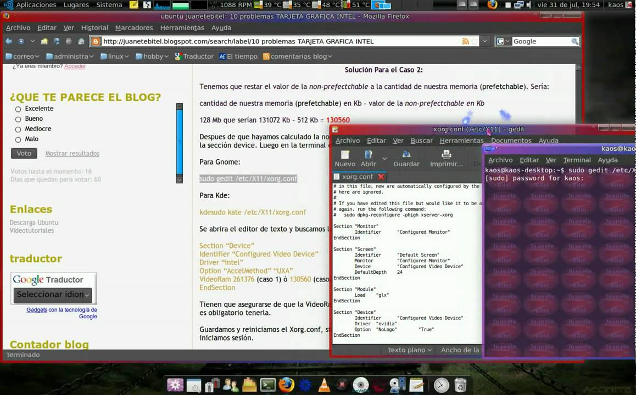
Task: Open the Firefox Historial menu
Action: 94,27
